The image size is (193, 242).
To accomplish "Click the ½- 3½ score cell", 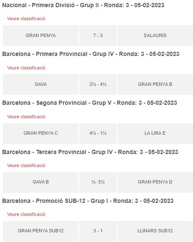I will point(98,182).
